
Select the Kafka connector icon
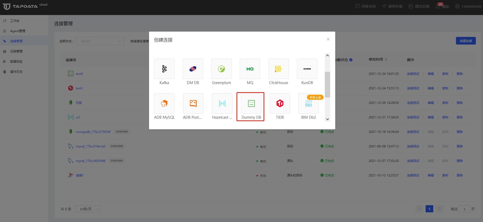tap(164, 69)
